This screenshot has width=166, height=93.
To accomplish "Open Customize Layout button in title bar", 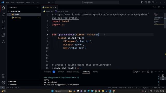I will [153, 2].
